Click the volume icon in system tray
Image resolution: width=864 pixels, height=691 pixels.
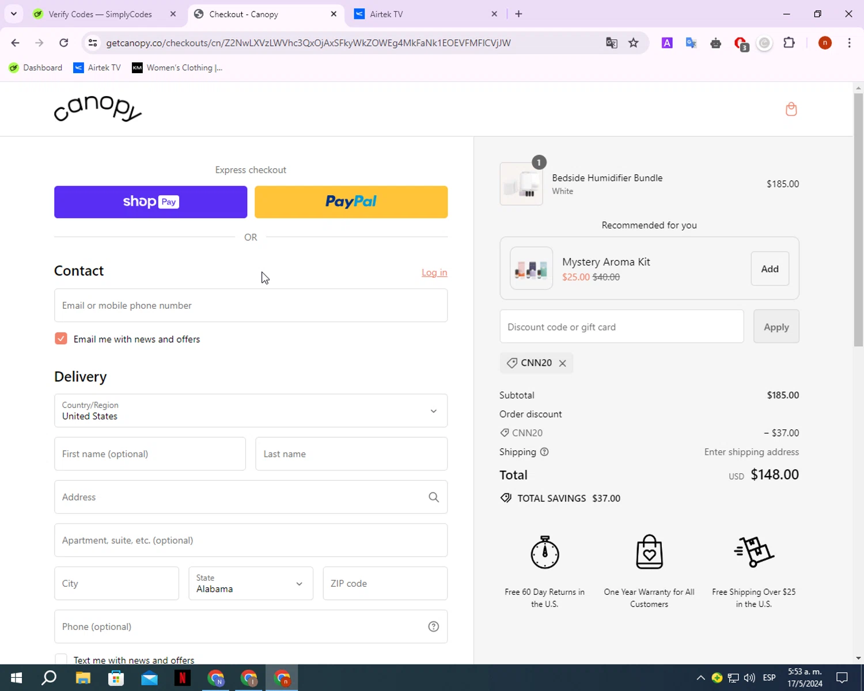[749, 678]
